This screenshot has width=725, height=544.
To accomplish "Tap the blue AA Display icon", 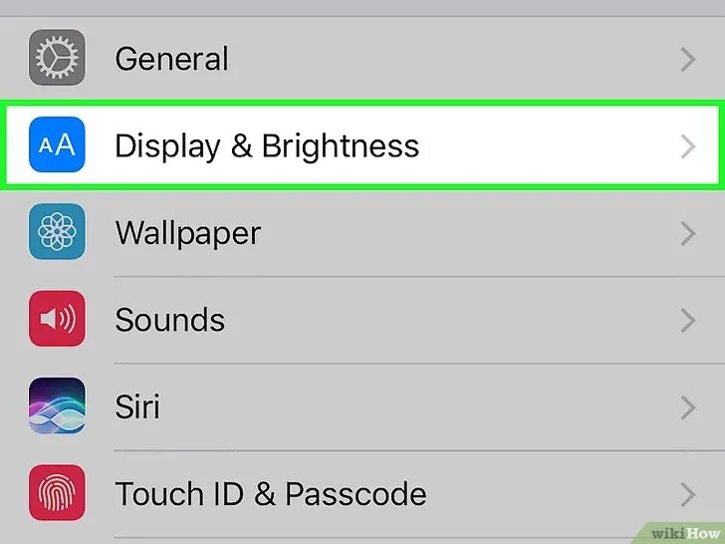I will point(57,144).
